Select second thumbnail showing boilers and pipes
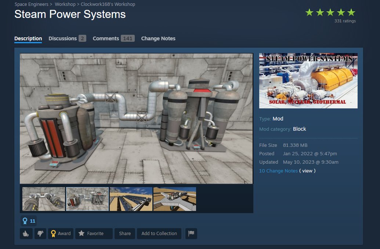380x249 pixels. pyautogui.click(x=87, y=199)
